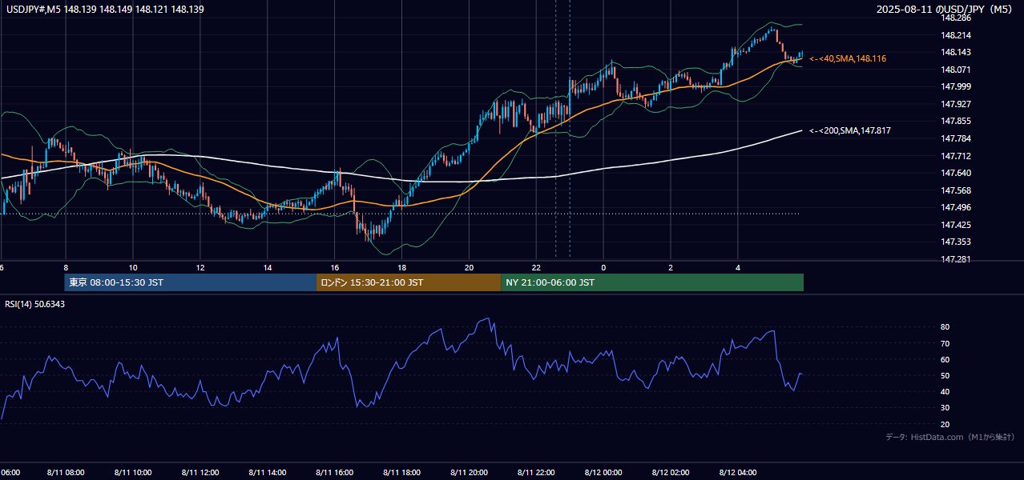Click the 8/12 04:00 time axis label

click(x=738, y=472)
